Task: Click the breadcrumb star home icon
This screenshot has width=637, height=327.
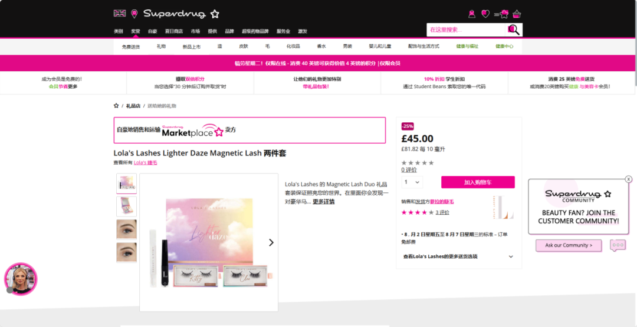Action: [116, 106]
